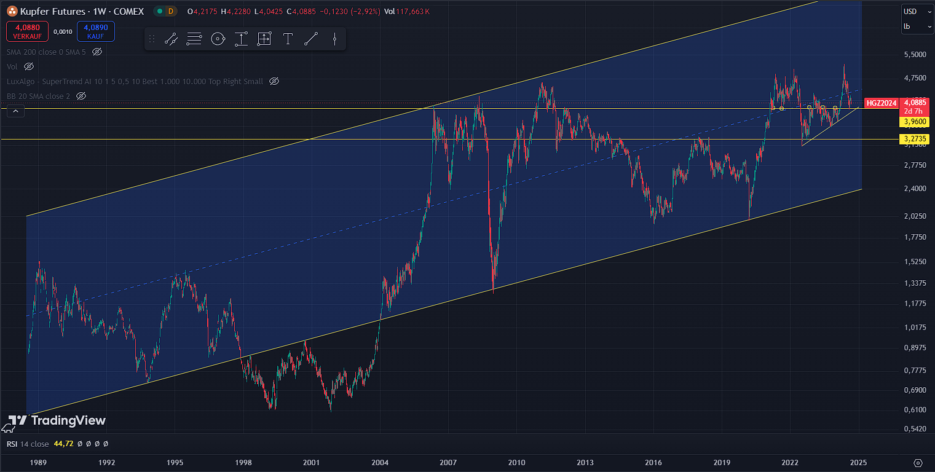Viewport: 935px width, 472px height.
Task: Select the horizontal lines drawing tool
Action: point(194,39)
